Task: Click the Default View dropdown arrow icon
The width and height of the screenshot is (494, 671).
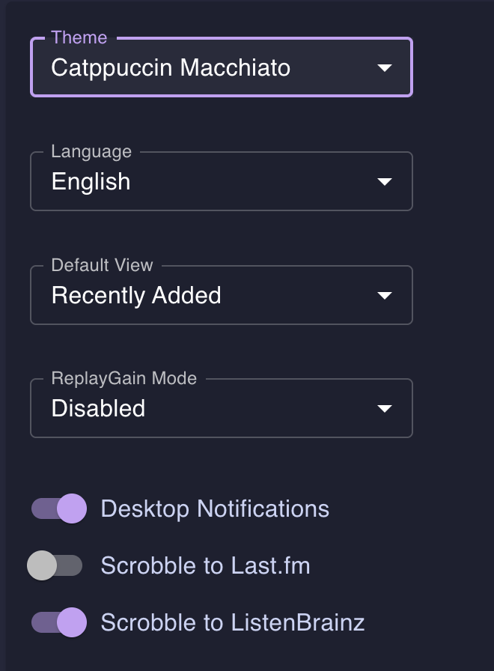Action: (x=385, y=296)
